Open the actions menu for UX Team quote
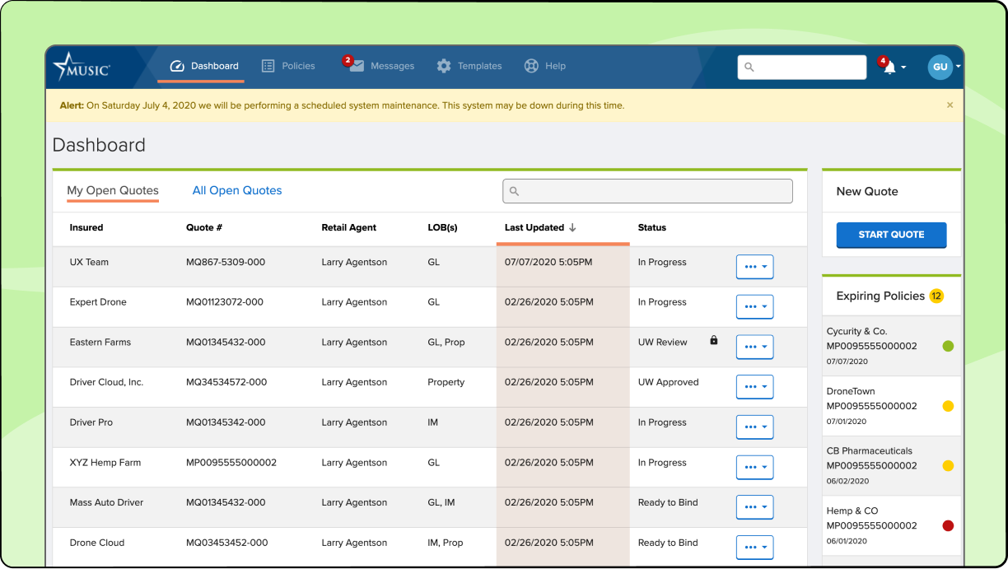This screenshot has height=569, width=1008. tap(754, 266)
